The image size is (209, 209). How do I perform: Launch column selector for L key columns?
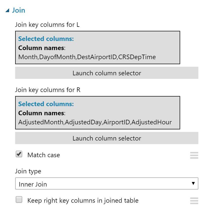[x=107, y=73]
